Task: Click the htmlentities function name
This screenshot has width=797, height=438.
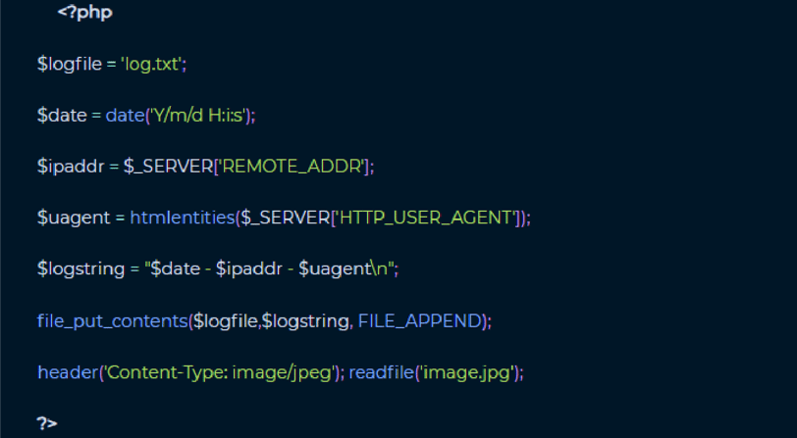Action: click(x=183, y=218)
